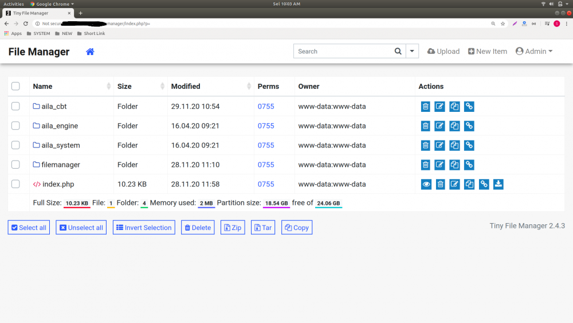
Task: Rename the aila_engine folder via edit icon
Action: pyautogui.click(x=439, y=126)
